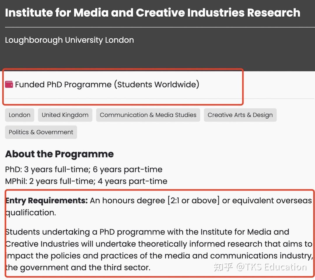Click the word "qualification." ending the entry requirements
This screenshot has height=280, width=315.
[x=31, y=213]
